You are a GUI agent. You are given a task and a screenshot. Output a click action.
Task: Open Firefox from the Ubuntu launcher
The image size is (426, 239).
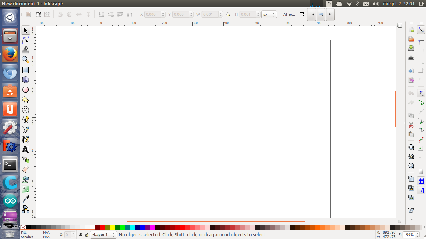pyautogui.click(x=10, y=54)
